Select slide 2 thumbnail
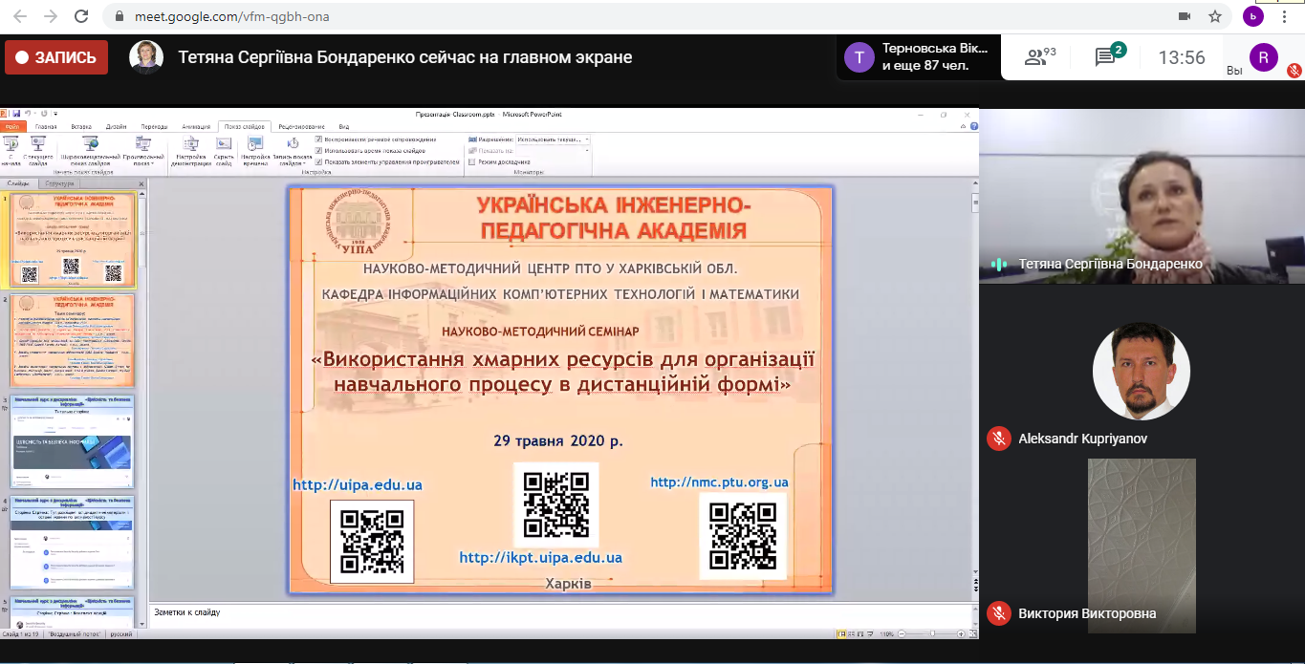The width and height of the screenshot is (1305, 664). pyautogui.click(x=73, y=340)
